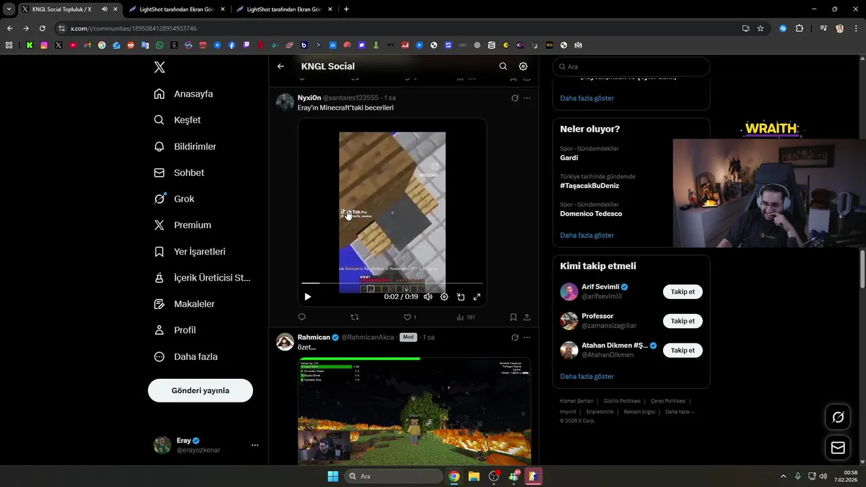Expand video to fullscreen
This screenshot has width=866, height=487.
[x=477, y=296]
